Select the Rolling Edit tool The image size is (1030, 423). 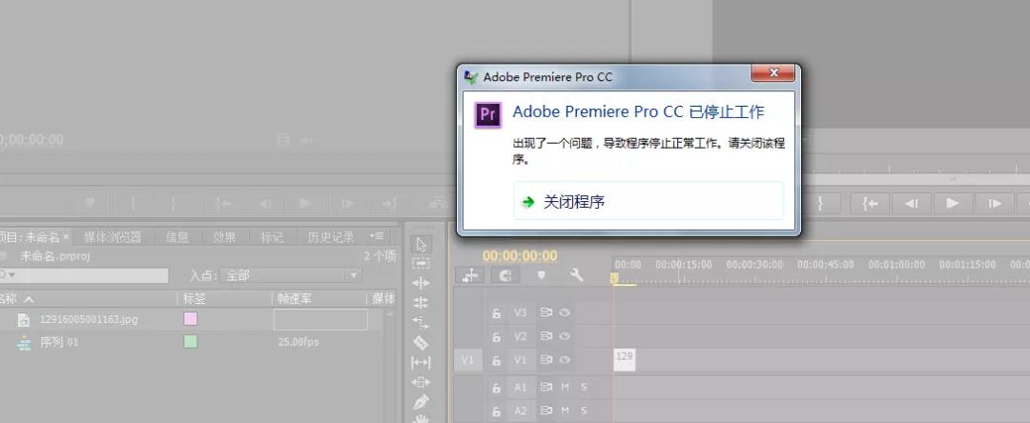(x=422, y=303)
